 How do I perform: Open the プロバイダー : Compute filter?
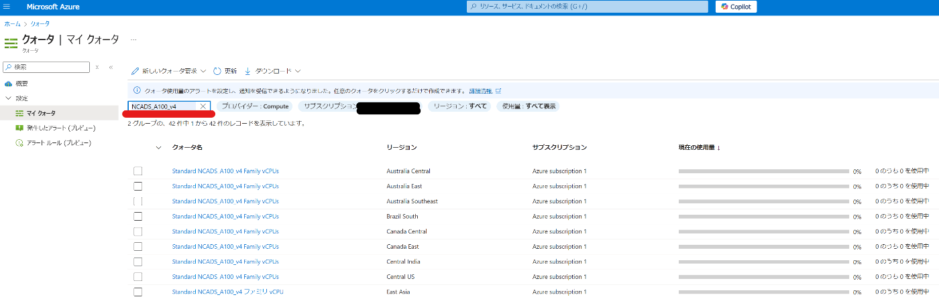click(255, 106)
